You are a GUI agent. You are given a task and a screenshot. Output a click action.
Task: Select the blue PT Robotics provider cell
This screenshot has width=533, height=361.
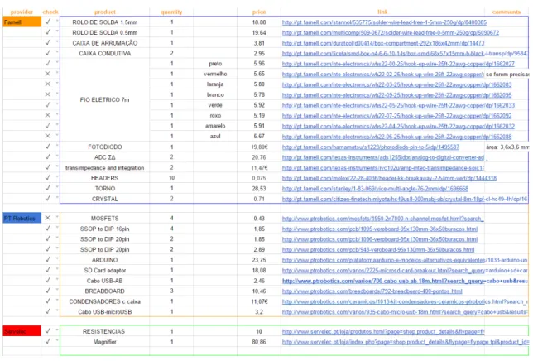(22, 219)
